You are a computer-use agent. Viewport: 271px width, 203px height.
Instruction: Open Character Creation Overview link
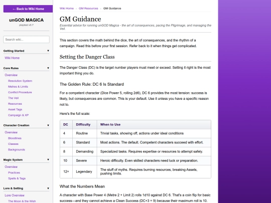pos(11,132)
